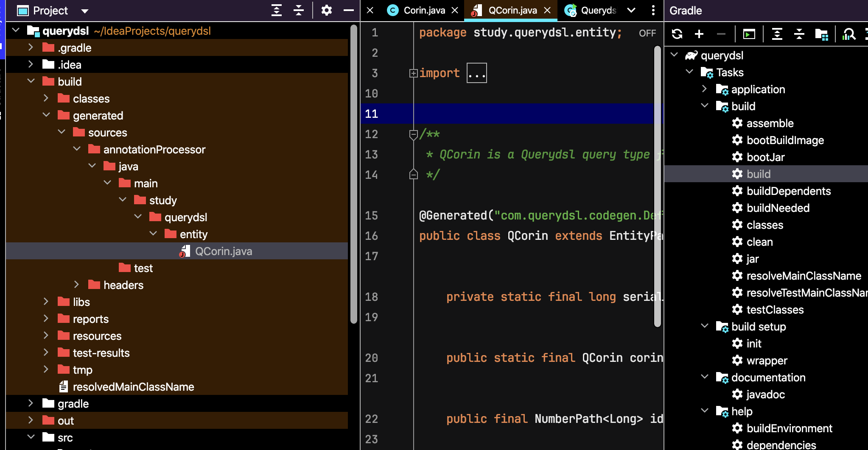Run the resolveMainClassName task
Image resolution: width=868 pixels, height=450 pixels.
pos(796,276)
